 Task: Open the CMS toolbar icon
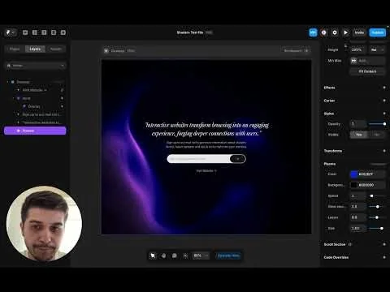pos(54,32)
